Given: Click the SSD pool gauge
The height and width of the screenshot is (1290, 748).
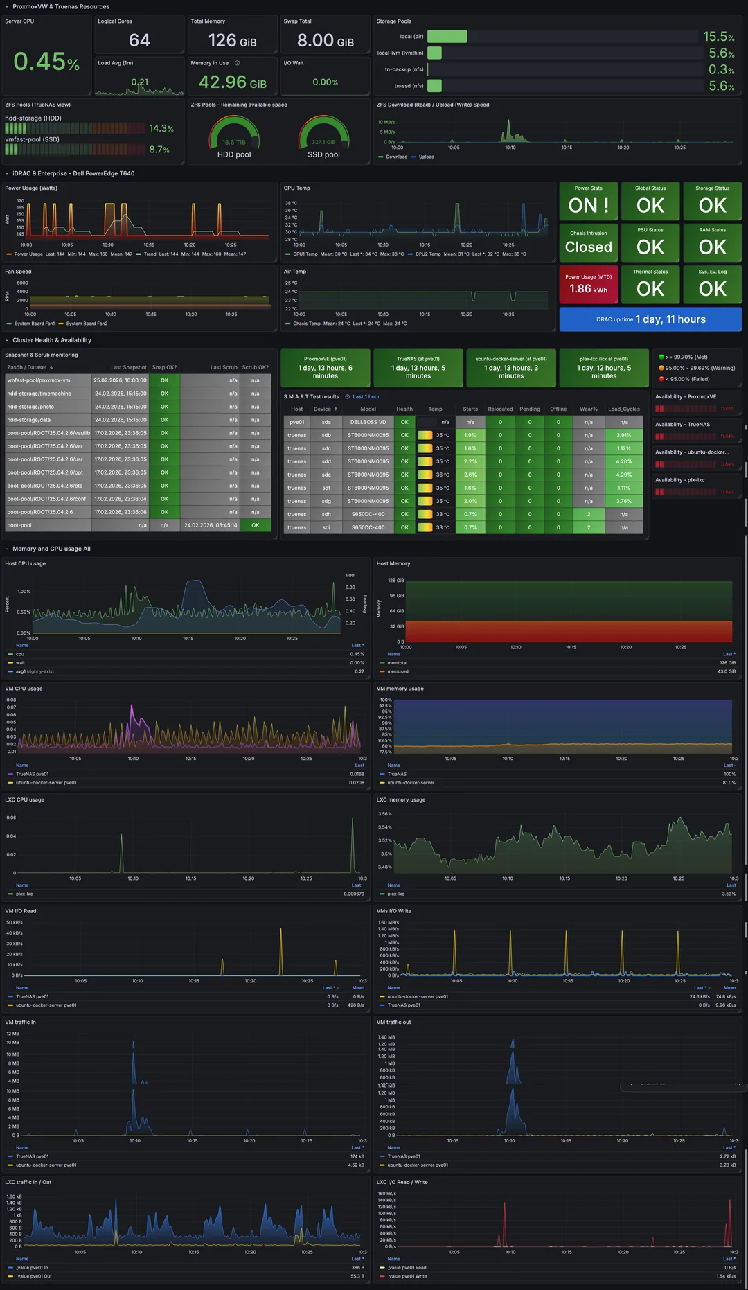Looking at the screenshot, I should 323,133.
